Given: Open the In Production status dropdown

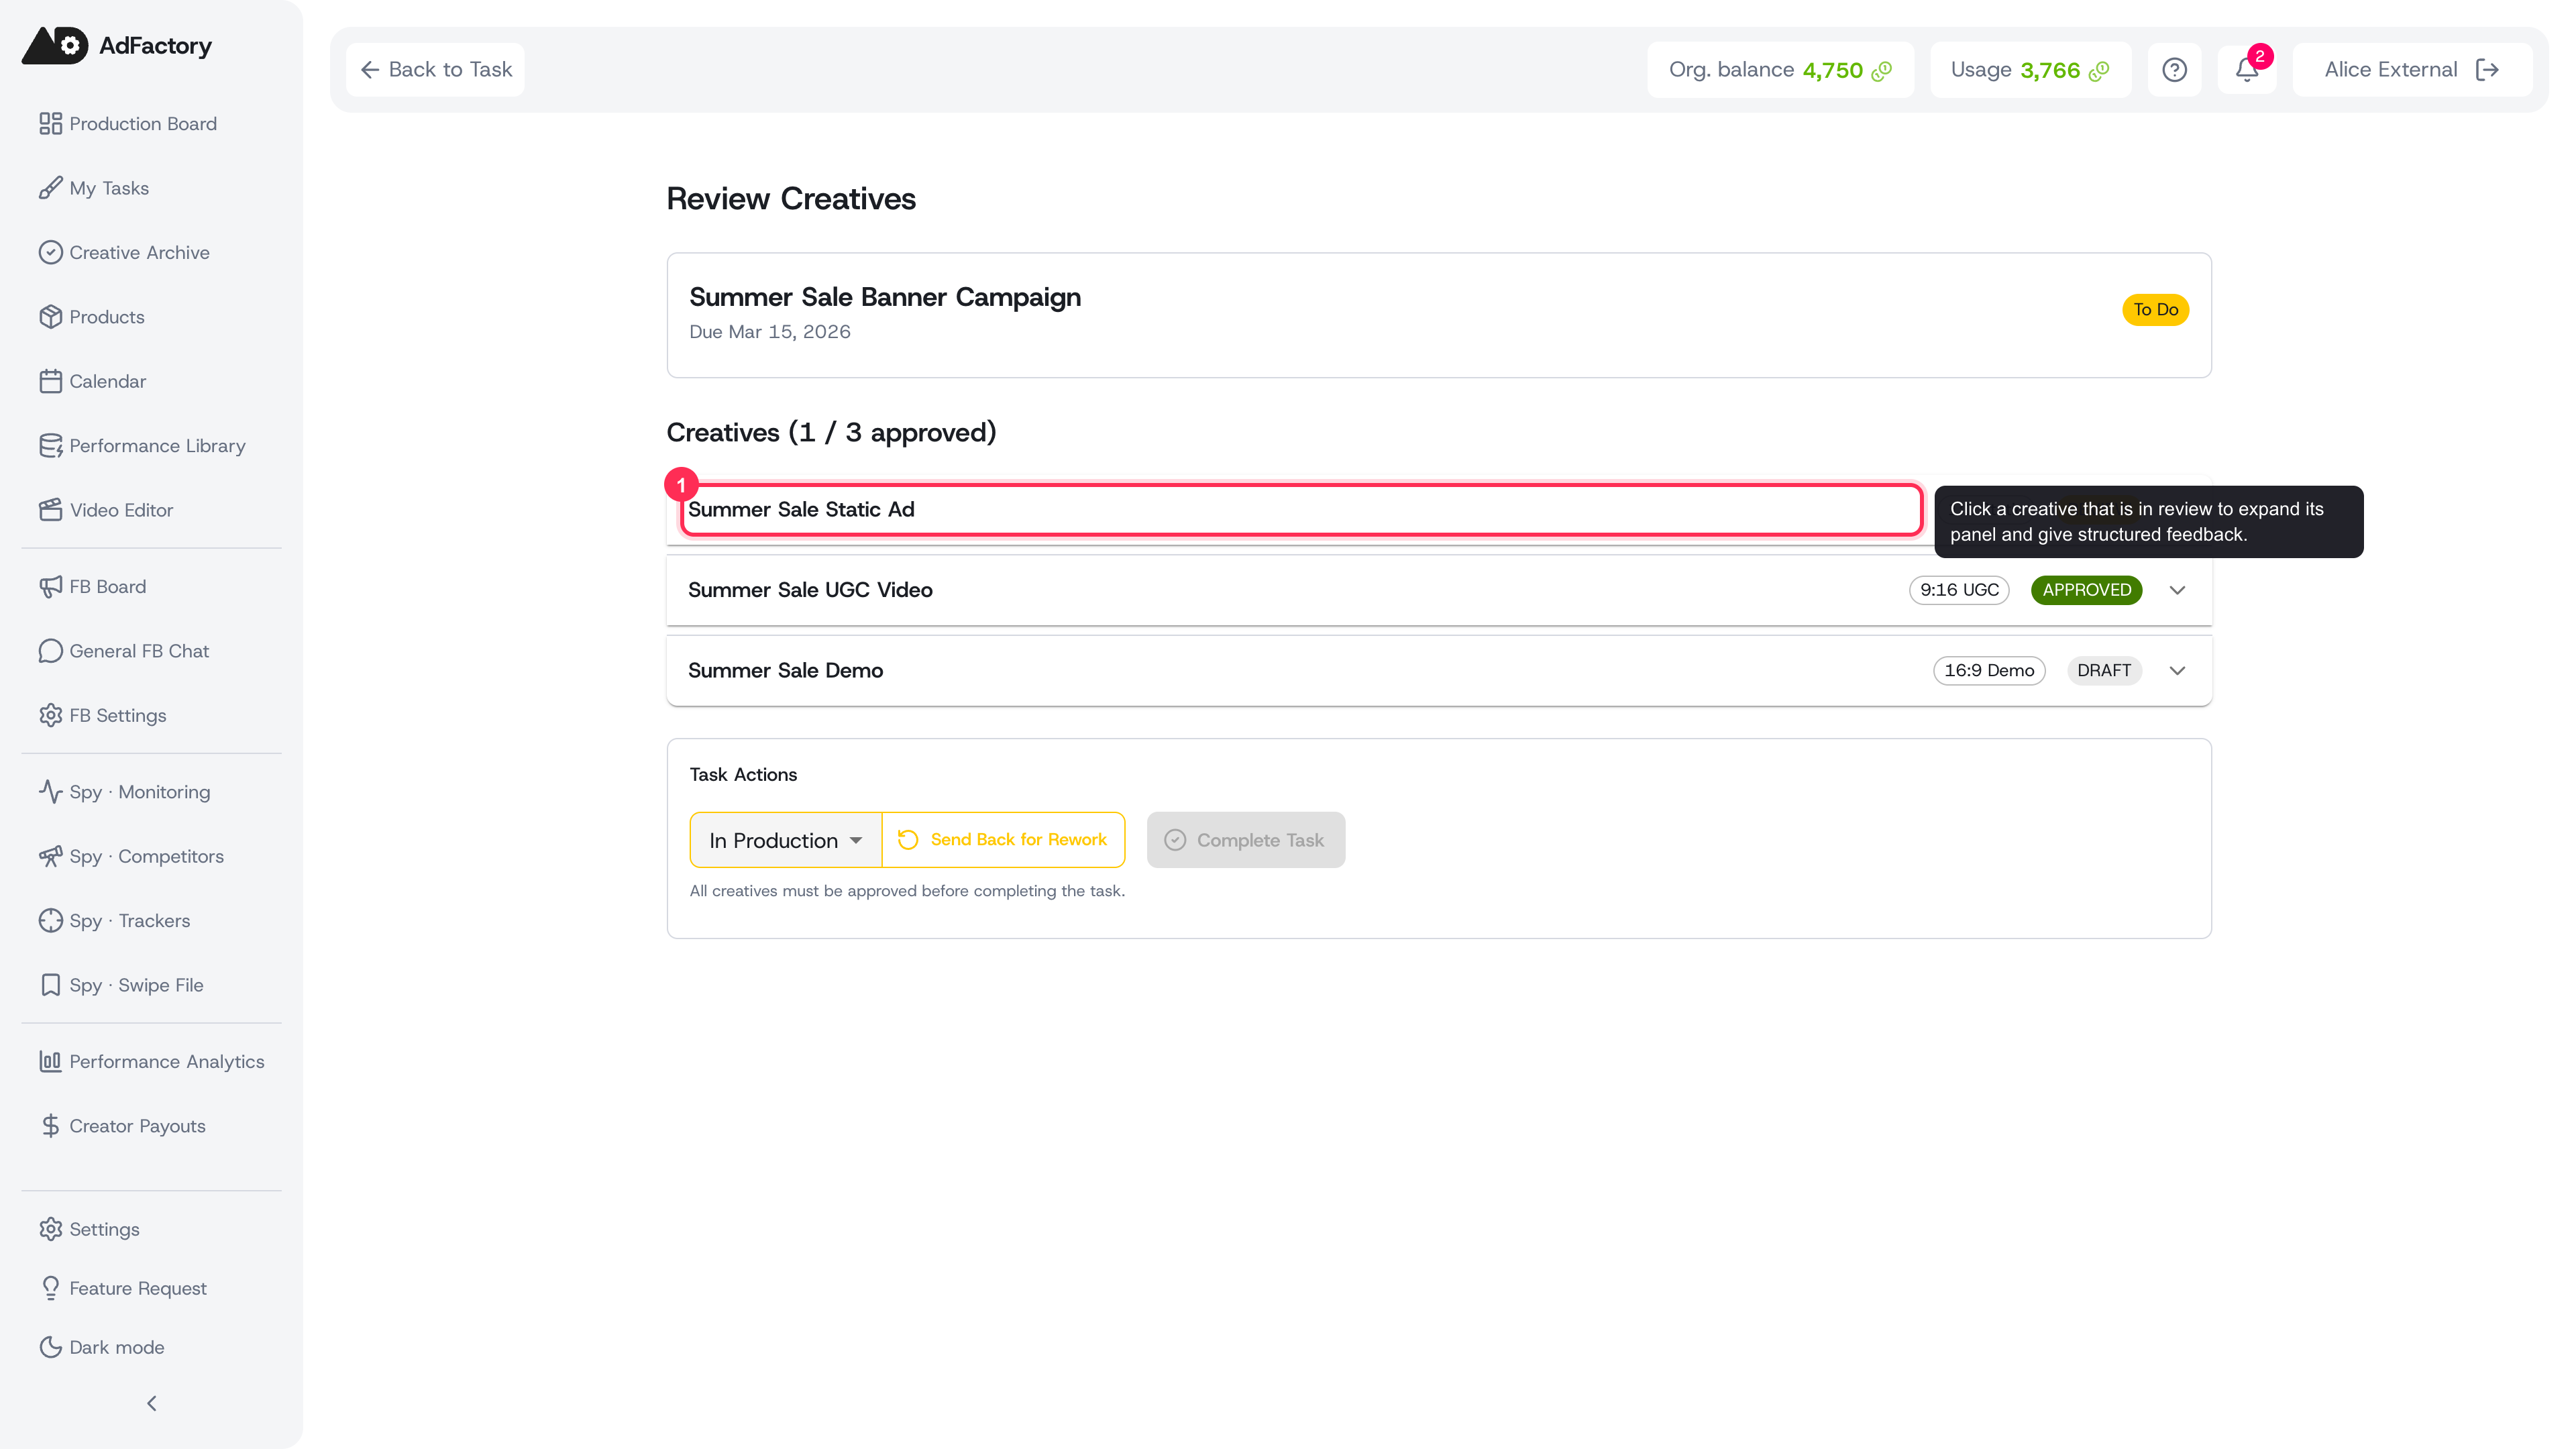Looking at the screenshot, I should [786, 840].
